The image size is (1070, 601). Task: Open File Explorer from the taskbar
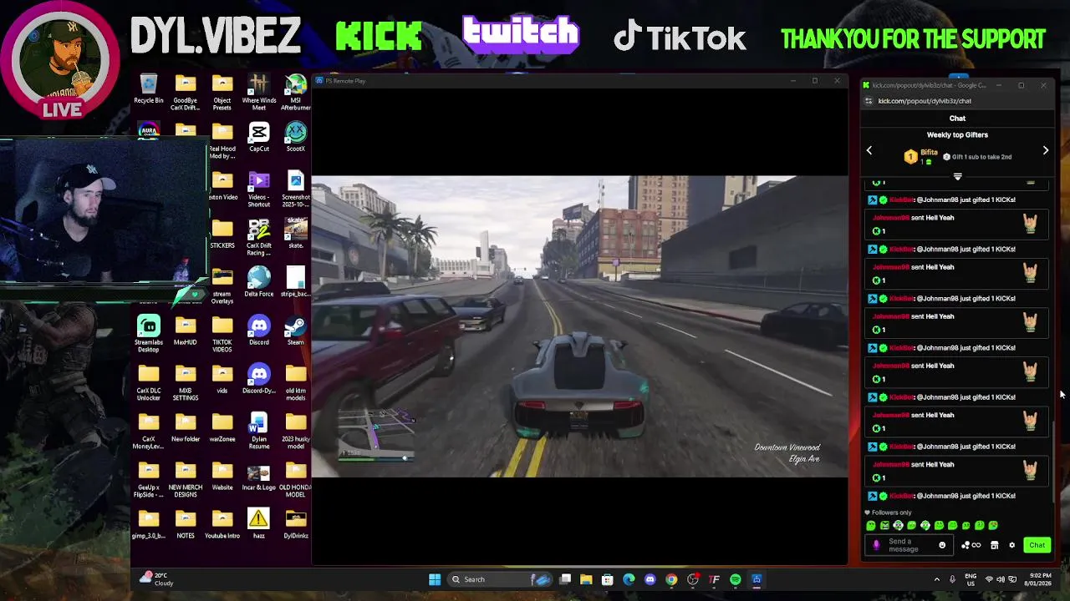(586, 579)
